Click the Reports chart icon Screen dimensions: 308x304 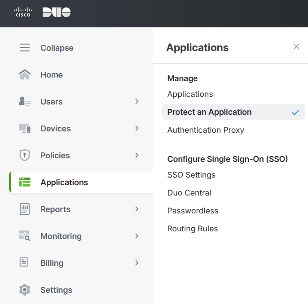(25, 209)
